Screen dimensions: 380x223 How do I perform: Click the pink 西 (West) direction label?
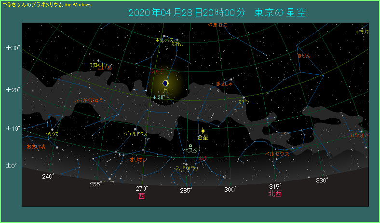[x=141, y=196]
